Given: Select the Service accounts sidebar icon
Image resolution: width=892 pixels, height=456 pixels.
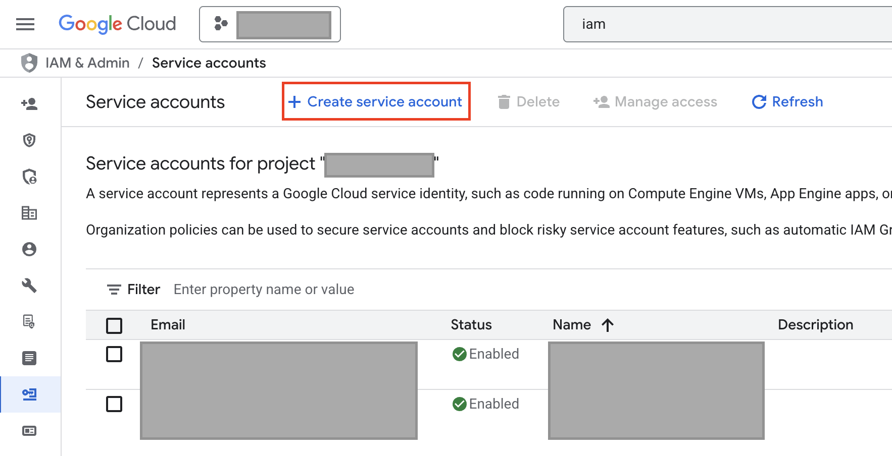Looking at the screenshot, I should pos(29,394).
